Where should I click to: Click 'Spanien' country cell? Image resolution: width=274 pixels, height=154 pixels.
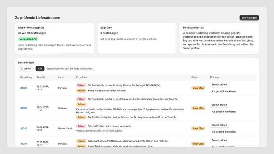click(x=62, y=108)
